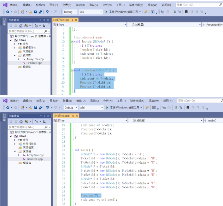Click Open File icon in upper toolbar
Image resolution: width=223 pixels, height=206 pixels.
tap(30, 12)
